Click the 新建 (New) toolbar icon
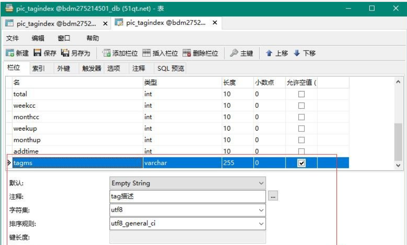The height and width of the screenshot is (245, 407). [x=10, y=53]
